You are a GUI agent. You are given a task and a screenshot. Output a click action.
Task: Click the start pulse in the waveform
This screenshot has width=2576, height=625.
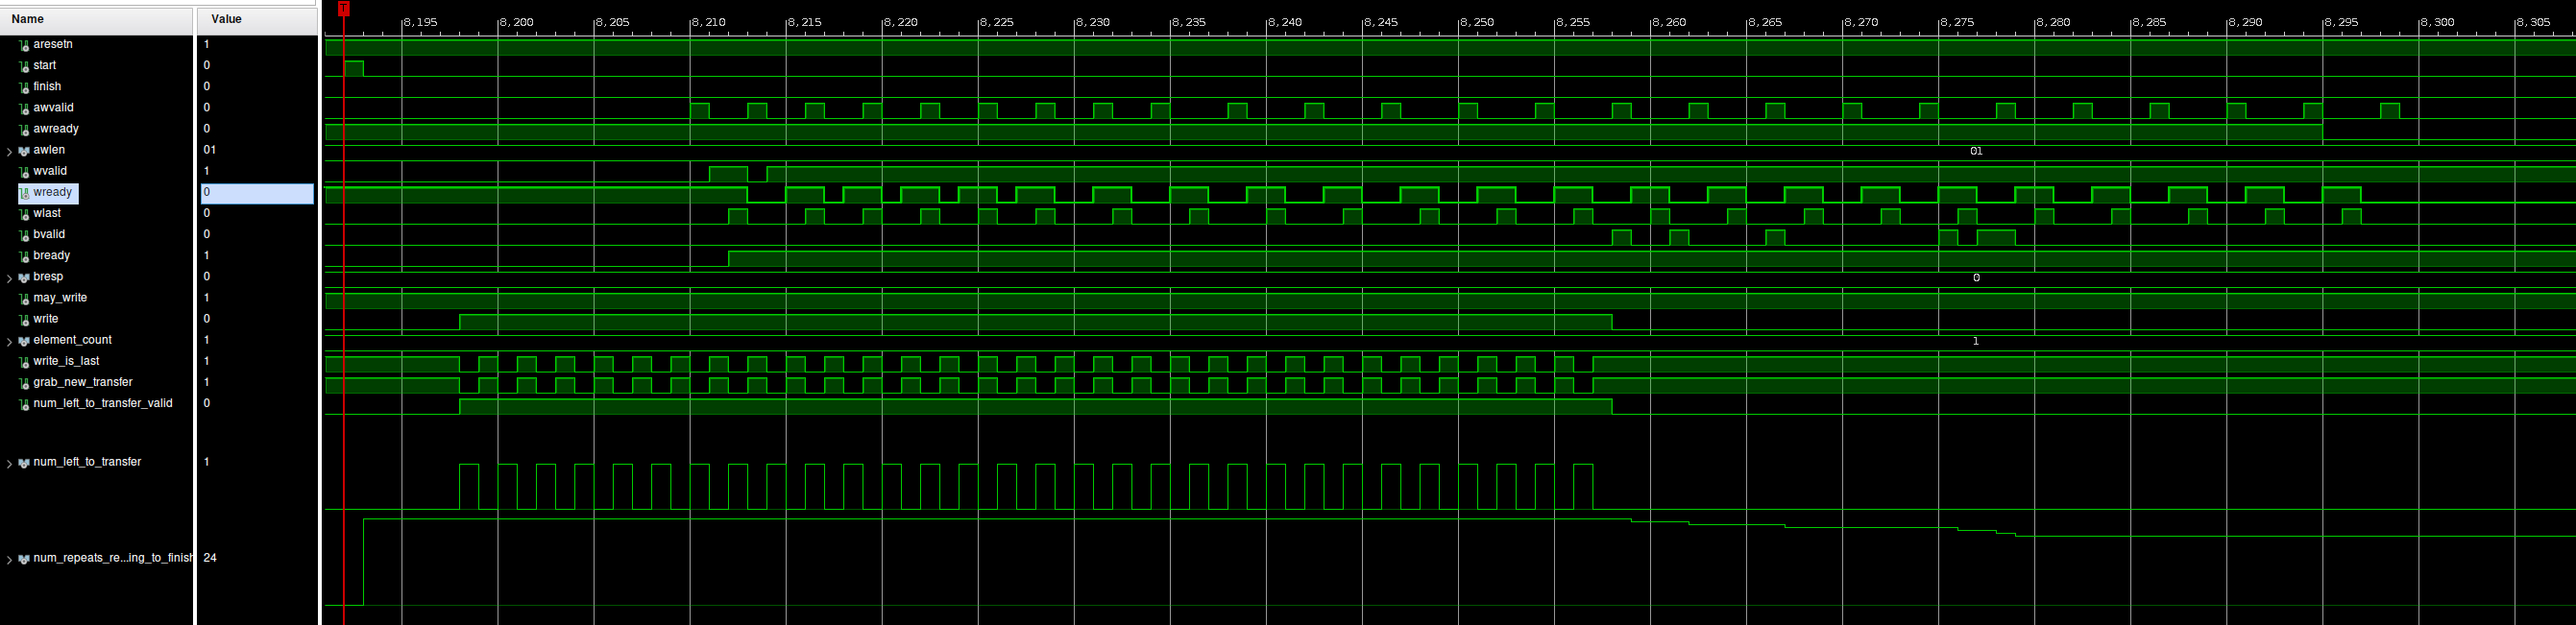354,69
